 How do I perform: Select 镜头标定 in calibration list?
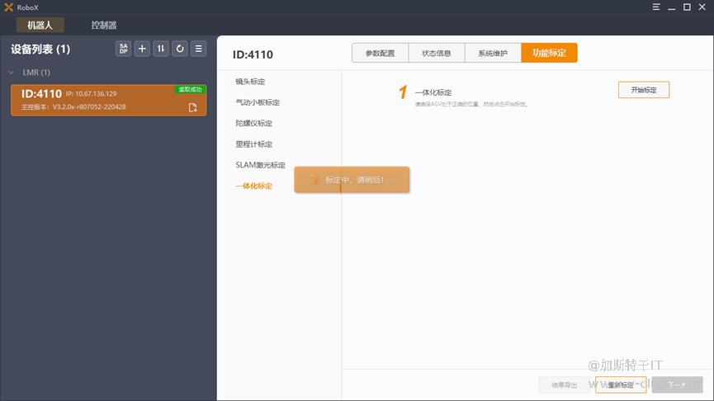[x=250, y=82]
